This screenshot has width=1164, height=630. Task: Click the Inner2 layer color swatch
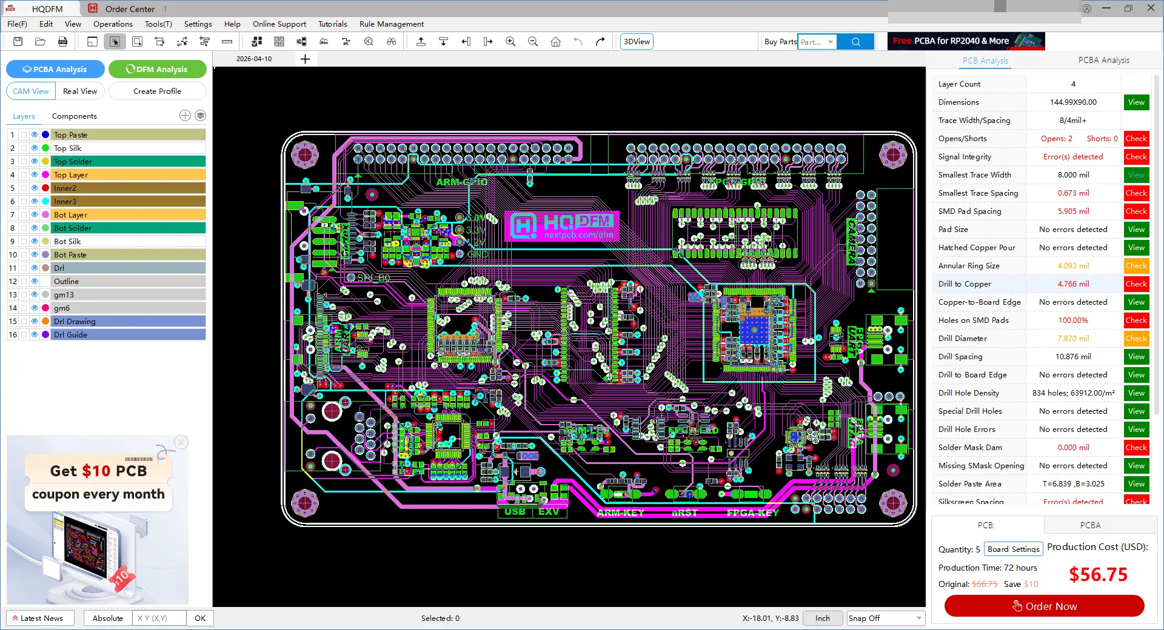click(x=45, y=188)
